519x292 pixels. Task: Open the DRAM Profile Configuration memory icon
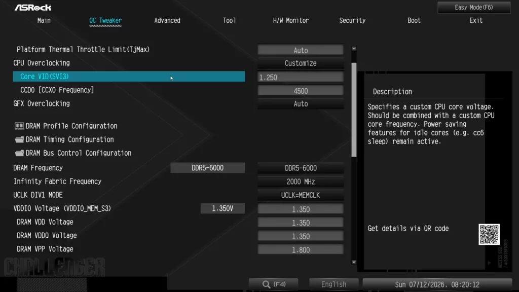pyautogui.click(x=19, y=126)
